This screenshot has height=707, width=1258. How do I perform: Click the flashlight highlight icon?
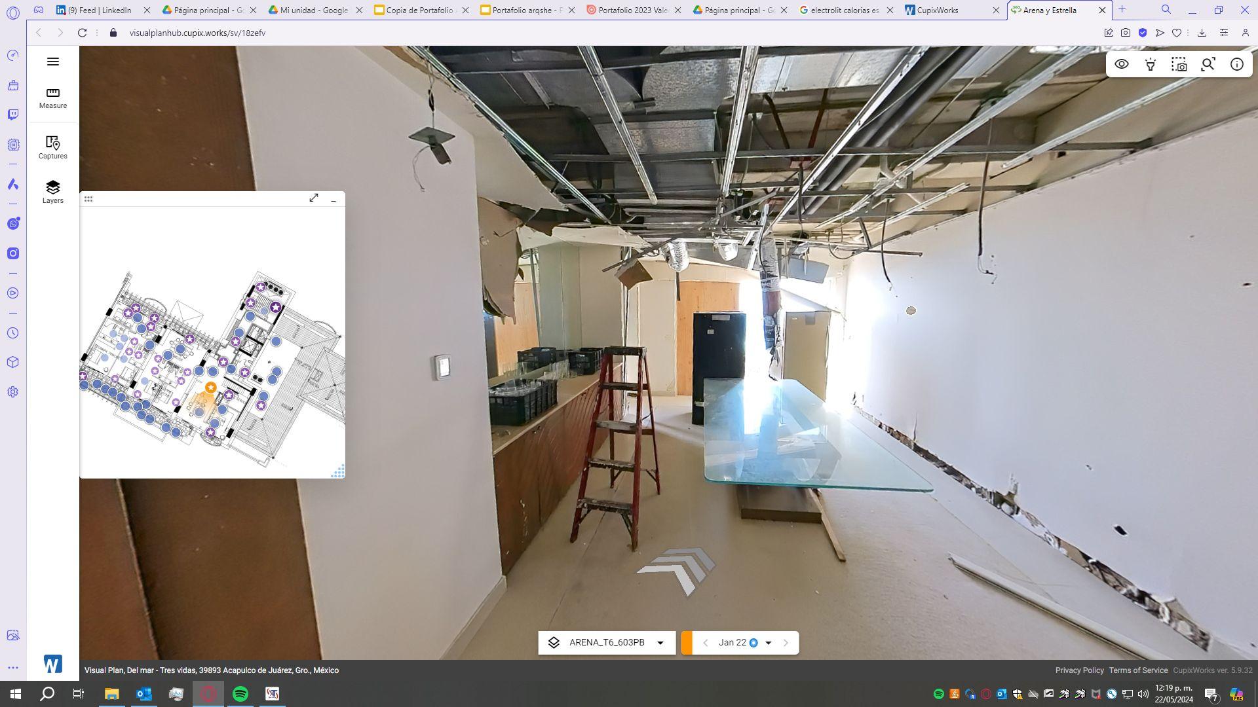click(1150, 64)
